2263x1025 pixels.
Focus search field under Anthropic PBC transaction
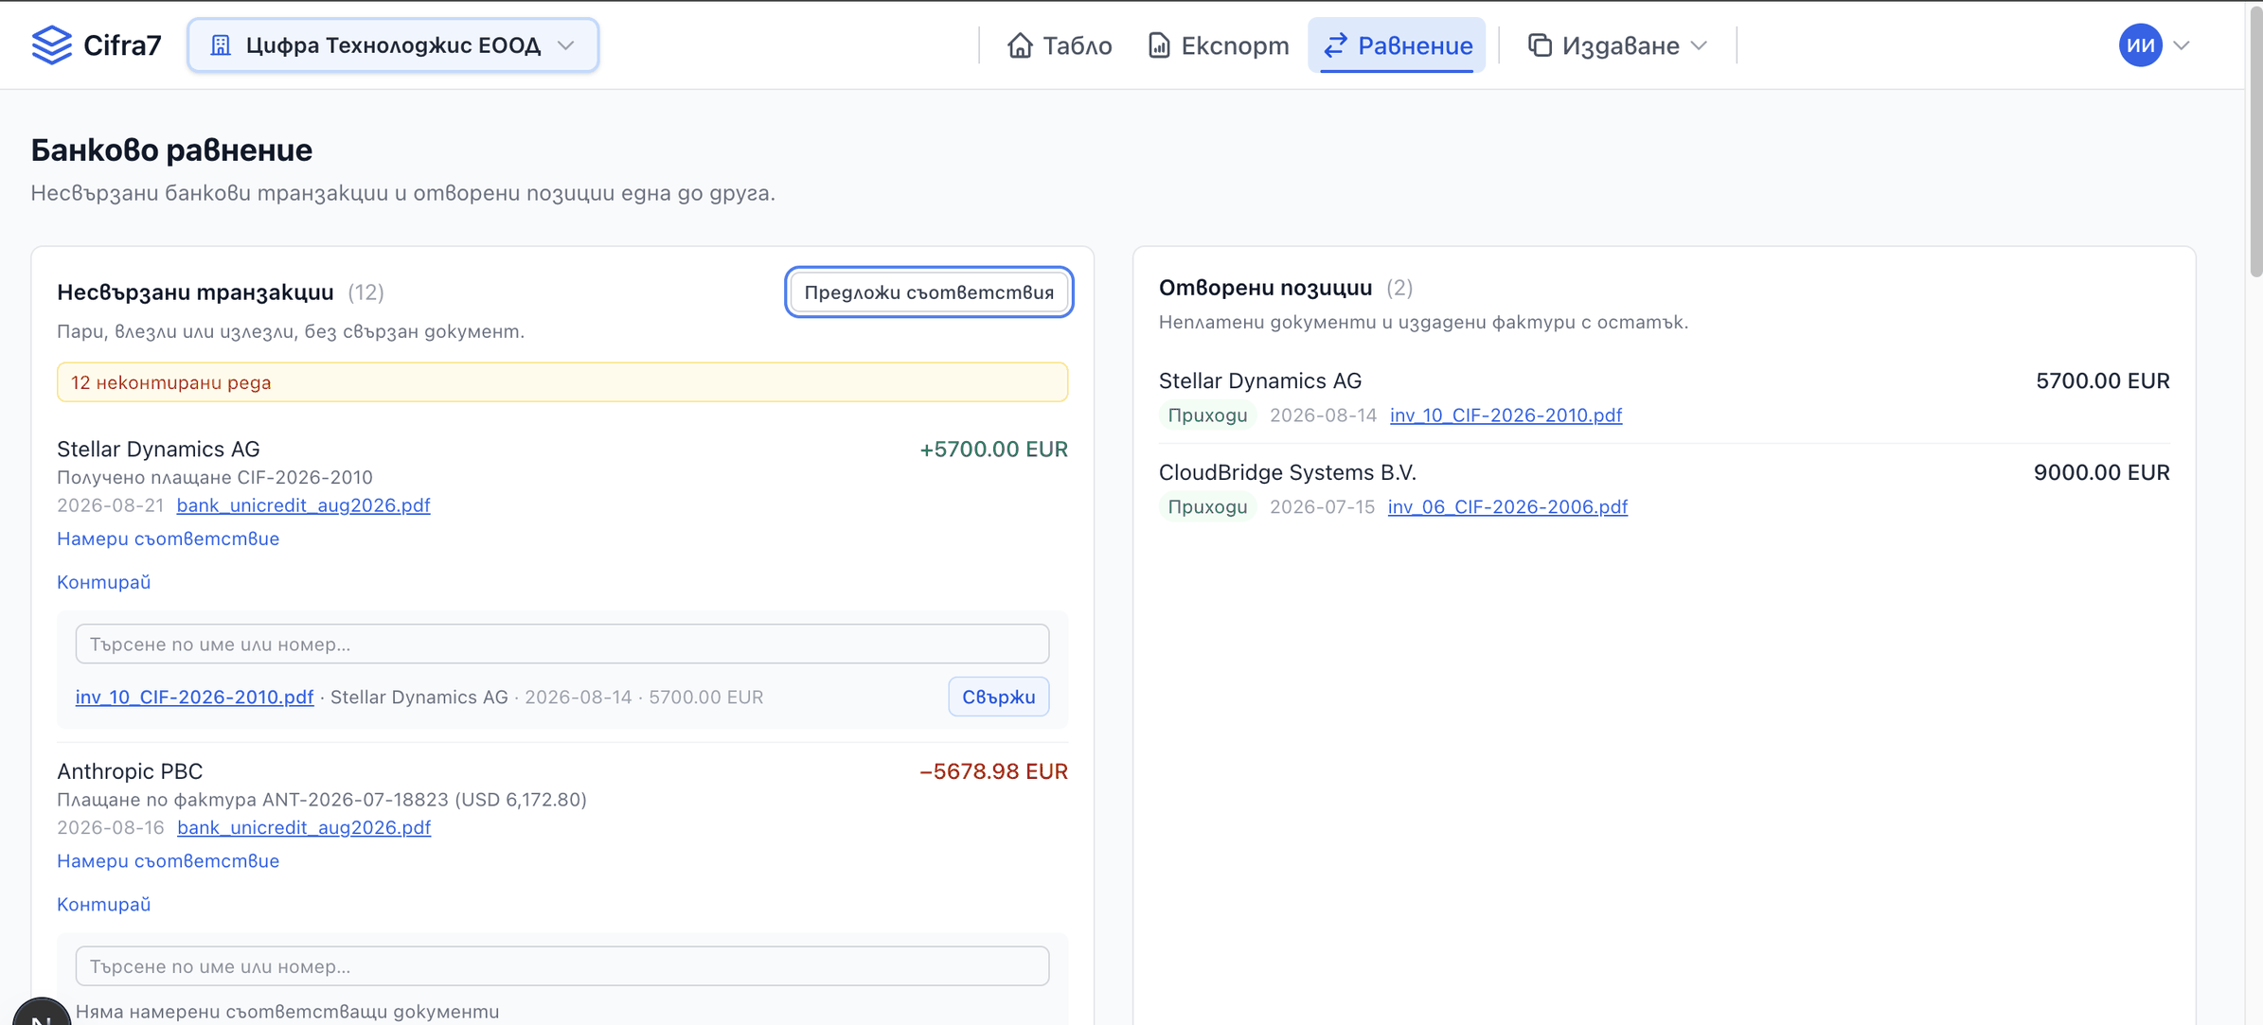[562, 966]
